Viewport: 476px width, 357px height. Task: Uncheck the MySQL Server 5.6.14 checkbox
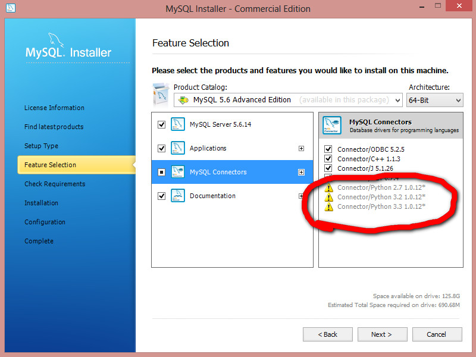pos(161,124)
